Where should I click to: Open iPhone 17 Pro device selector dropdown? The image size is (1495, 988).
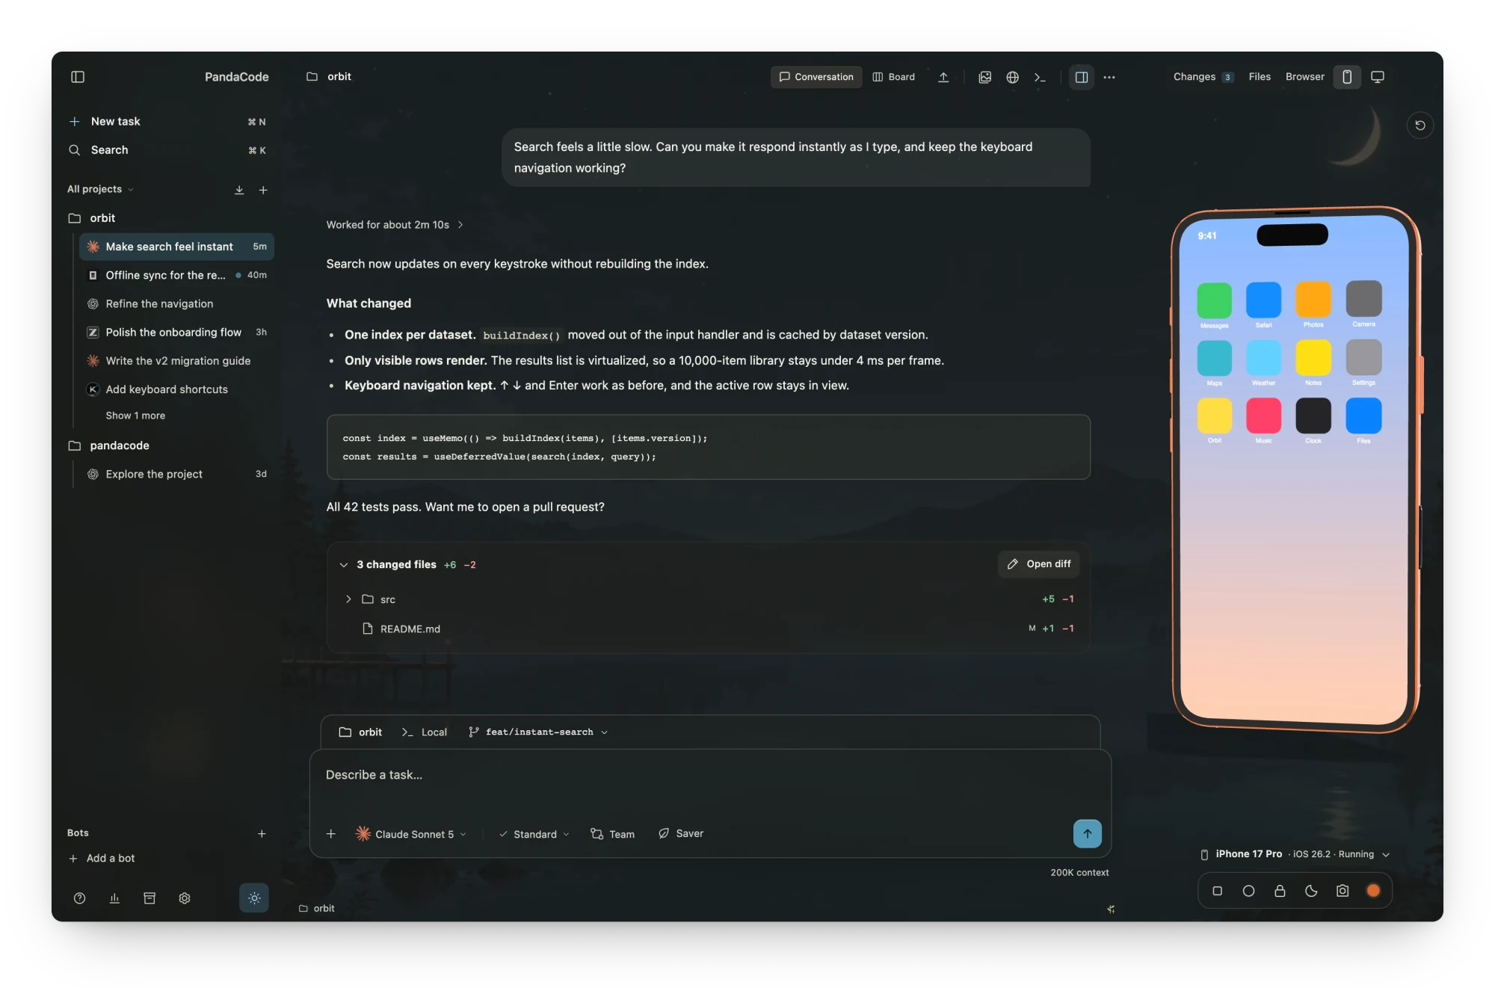coord(1295,854)
